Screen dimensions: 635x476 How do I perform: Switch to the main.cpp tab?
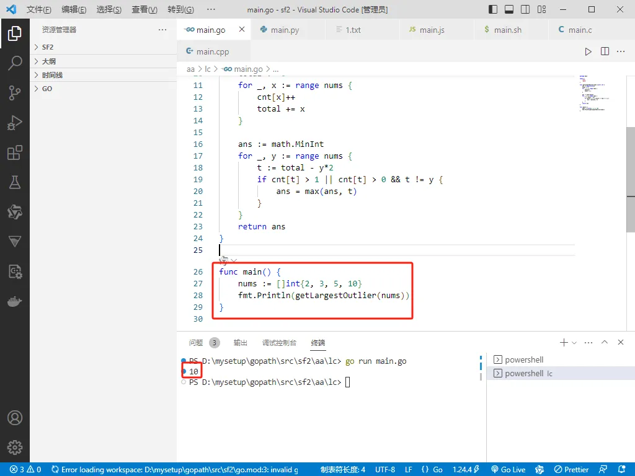click(213, 51)
